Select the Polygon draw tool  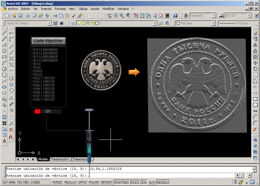click(4, 51)
